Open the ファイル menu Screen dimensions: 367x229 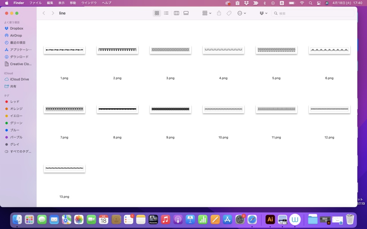35,3
